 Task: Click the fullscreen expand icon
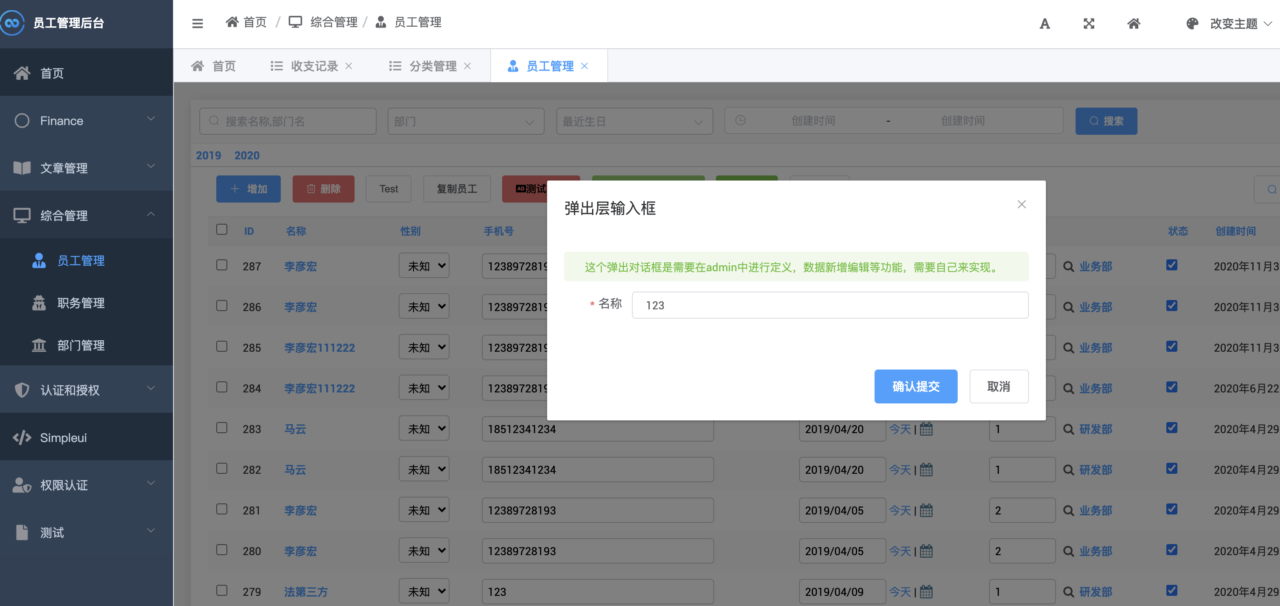pyautogui.click(x=1089, y=23)
